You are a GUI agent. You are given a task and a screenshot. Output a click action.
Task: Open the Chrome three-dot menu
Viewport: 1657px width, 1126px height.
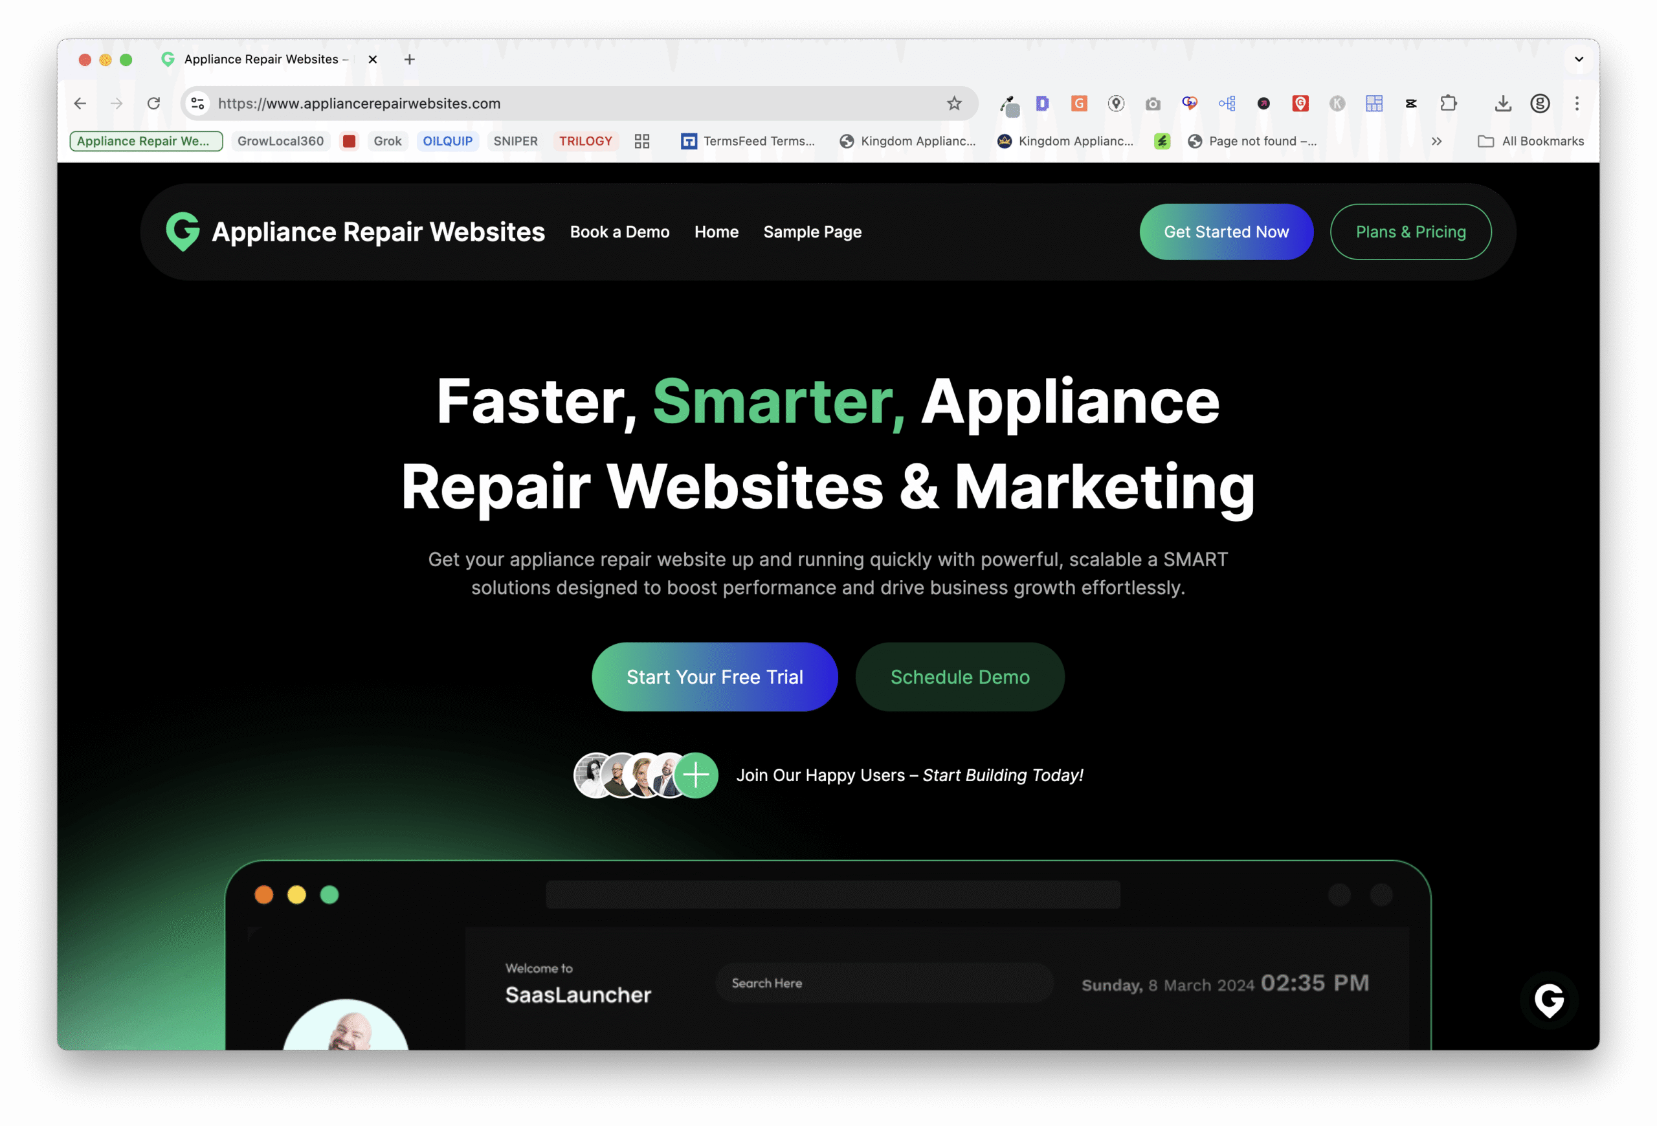tap(1577, 104)
